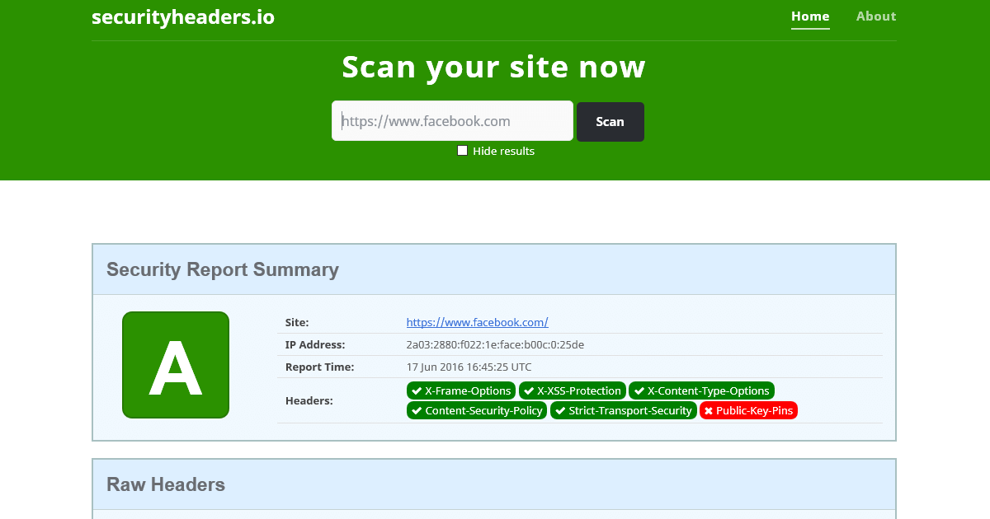Click the red Public-Key-Pins badge
990x519 pixels.
tap(748, 410)
